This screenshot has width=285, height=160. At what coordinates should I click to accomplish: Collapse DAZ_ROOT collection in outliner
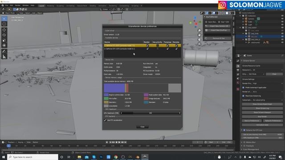tap(240, 28)
